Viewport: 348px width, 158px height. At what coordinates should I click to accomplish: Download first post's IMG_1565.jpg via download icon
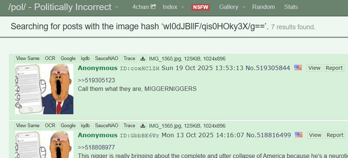[x=143, y=59]
